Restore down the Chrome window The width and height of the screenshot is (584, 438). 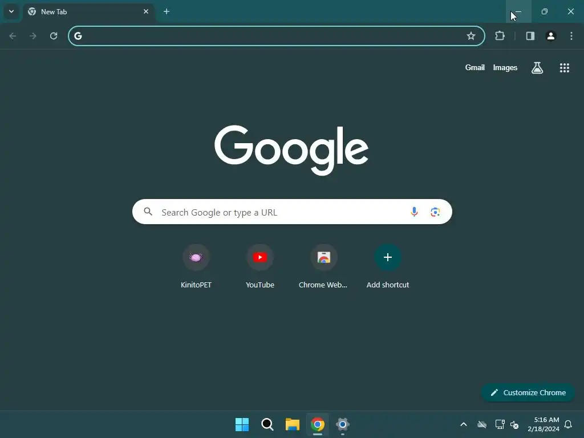(x=545, y=11)
